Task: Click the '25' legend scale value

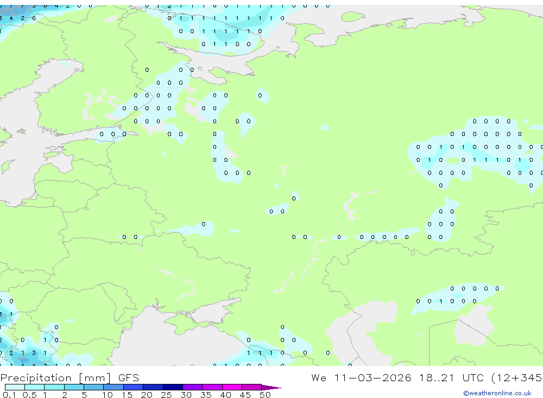Action: tap(167, 395)
